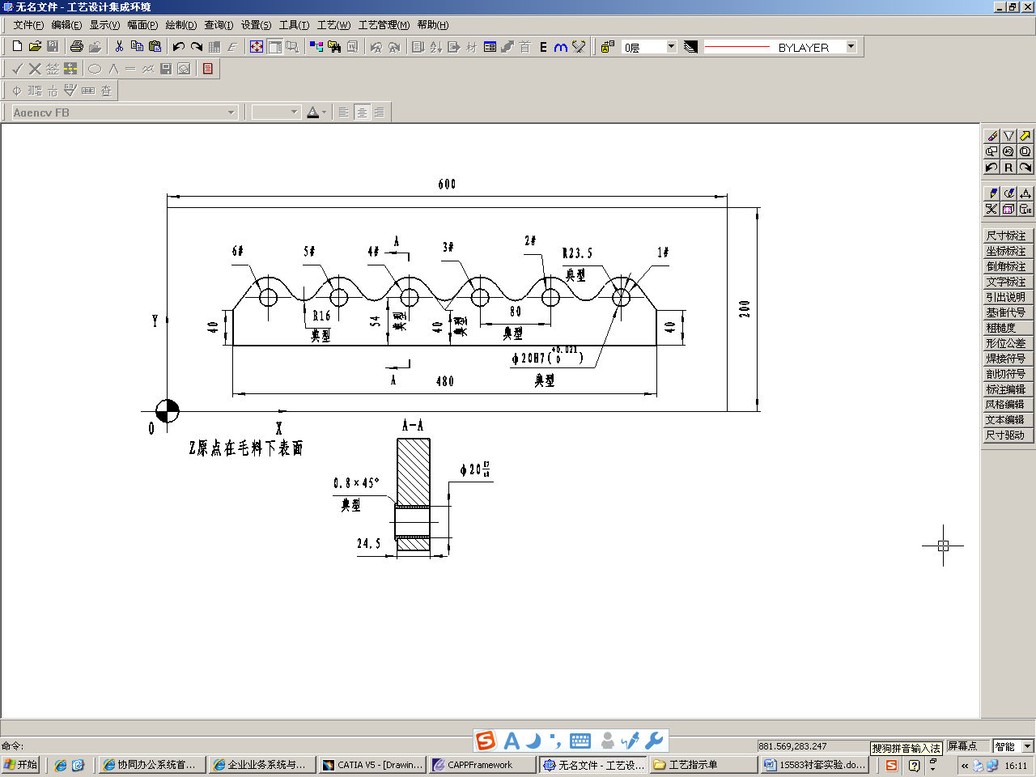This screenshot has width=1036, height=777.
Task: Switch to 工艺指示单 taskbar folder
Action: 703,765
